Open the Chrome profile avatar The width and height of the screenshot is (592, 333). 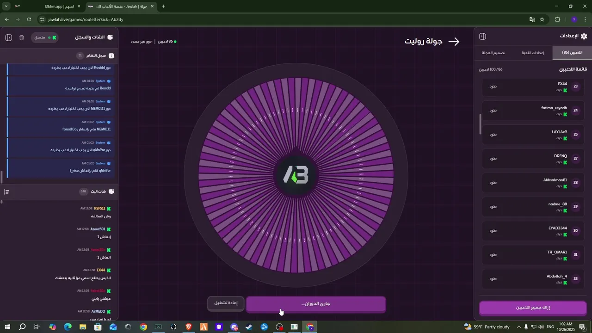point(574,19)
